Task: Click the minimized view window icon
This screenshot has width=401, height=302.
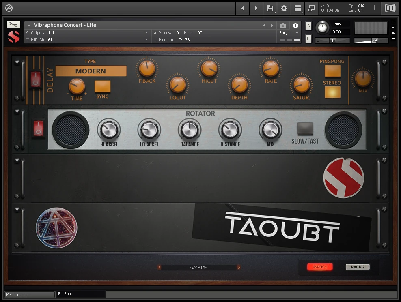Action: click(x=311, y=8)
